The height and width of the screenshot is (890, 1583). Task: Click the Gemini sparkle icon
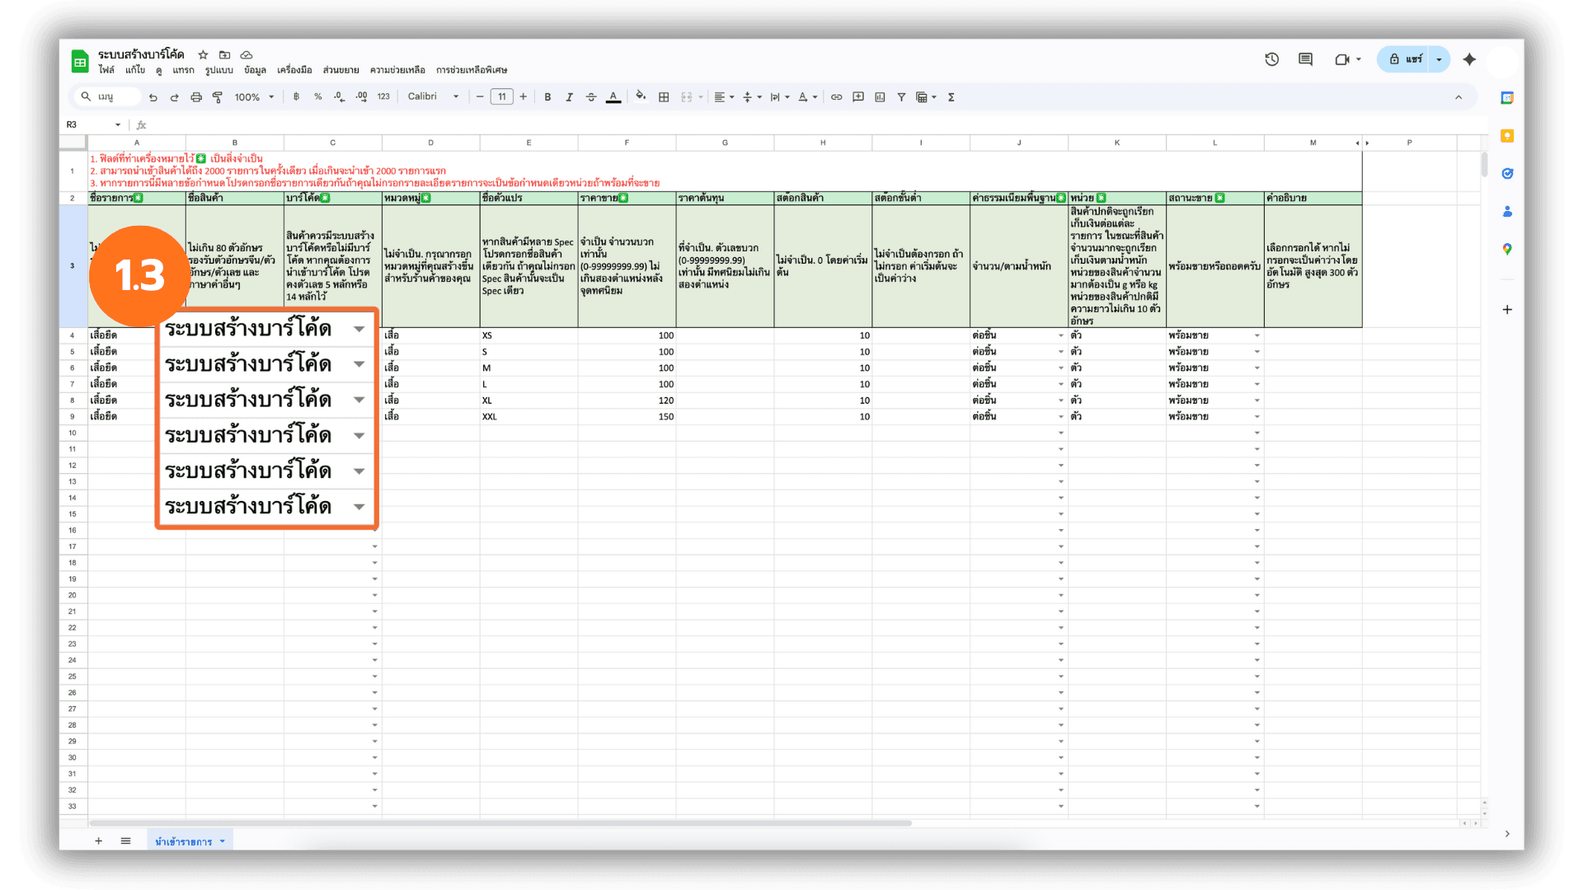coord(1469,59)
